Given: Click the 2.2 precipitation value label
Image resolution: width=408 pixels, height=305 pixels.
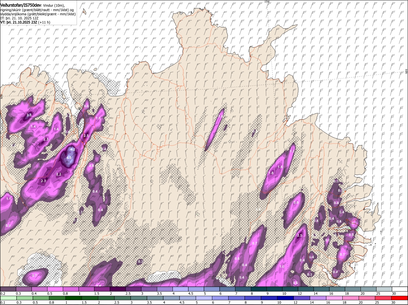Looking at the screenshot, I should click(59, 174).
